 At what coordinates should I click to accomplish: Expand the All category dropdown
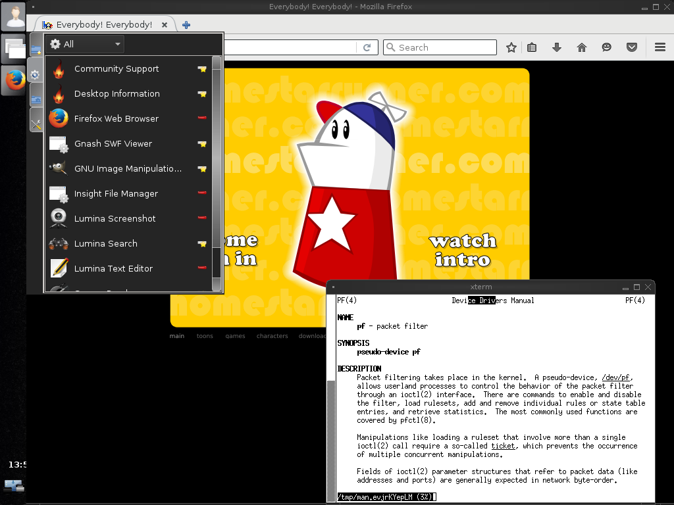click(85, 44)
